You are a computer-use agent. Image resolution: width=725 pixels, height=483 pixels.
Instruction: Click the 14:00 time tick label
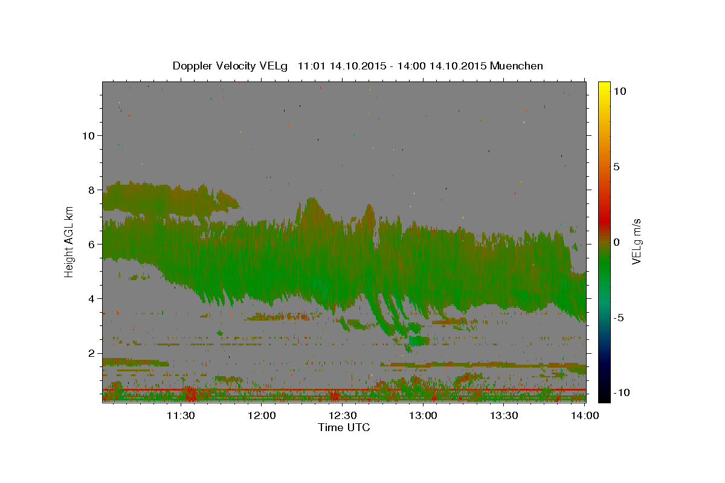tap(585, 415)
